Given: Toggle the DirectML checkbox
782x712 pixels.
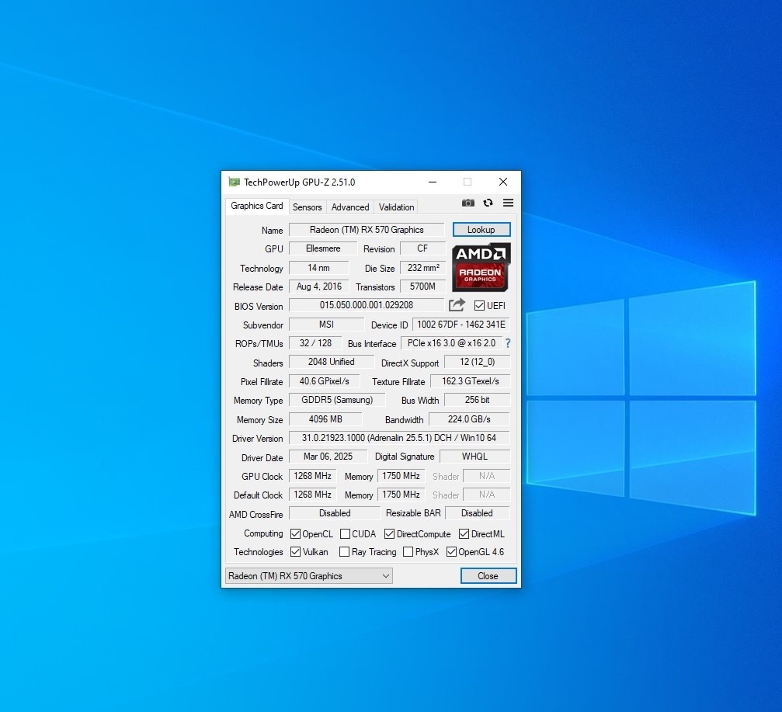Looking at the screenshot, I should 464,534.
